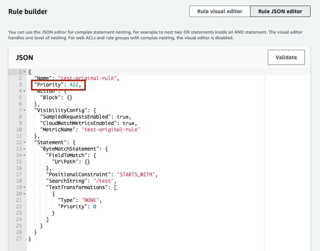
Task: Switch to the Rule visual editor tab
Action: (x=220, y=11)
